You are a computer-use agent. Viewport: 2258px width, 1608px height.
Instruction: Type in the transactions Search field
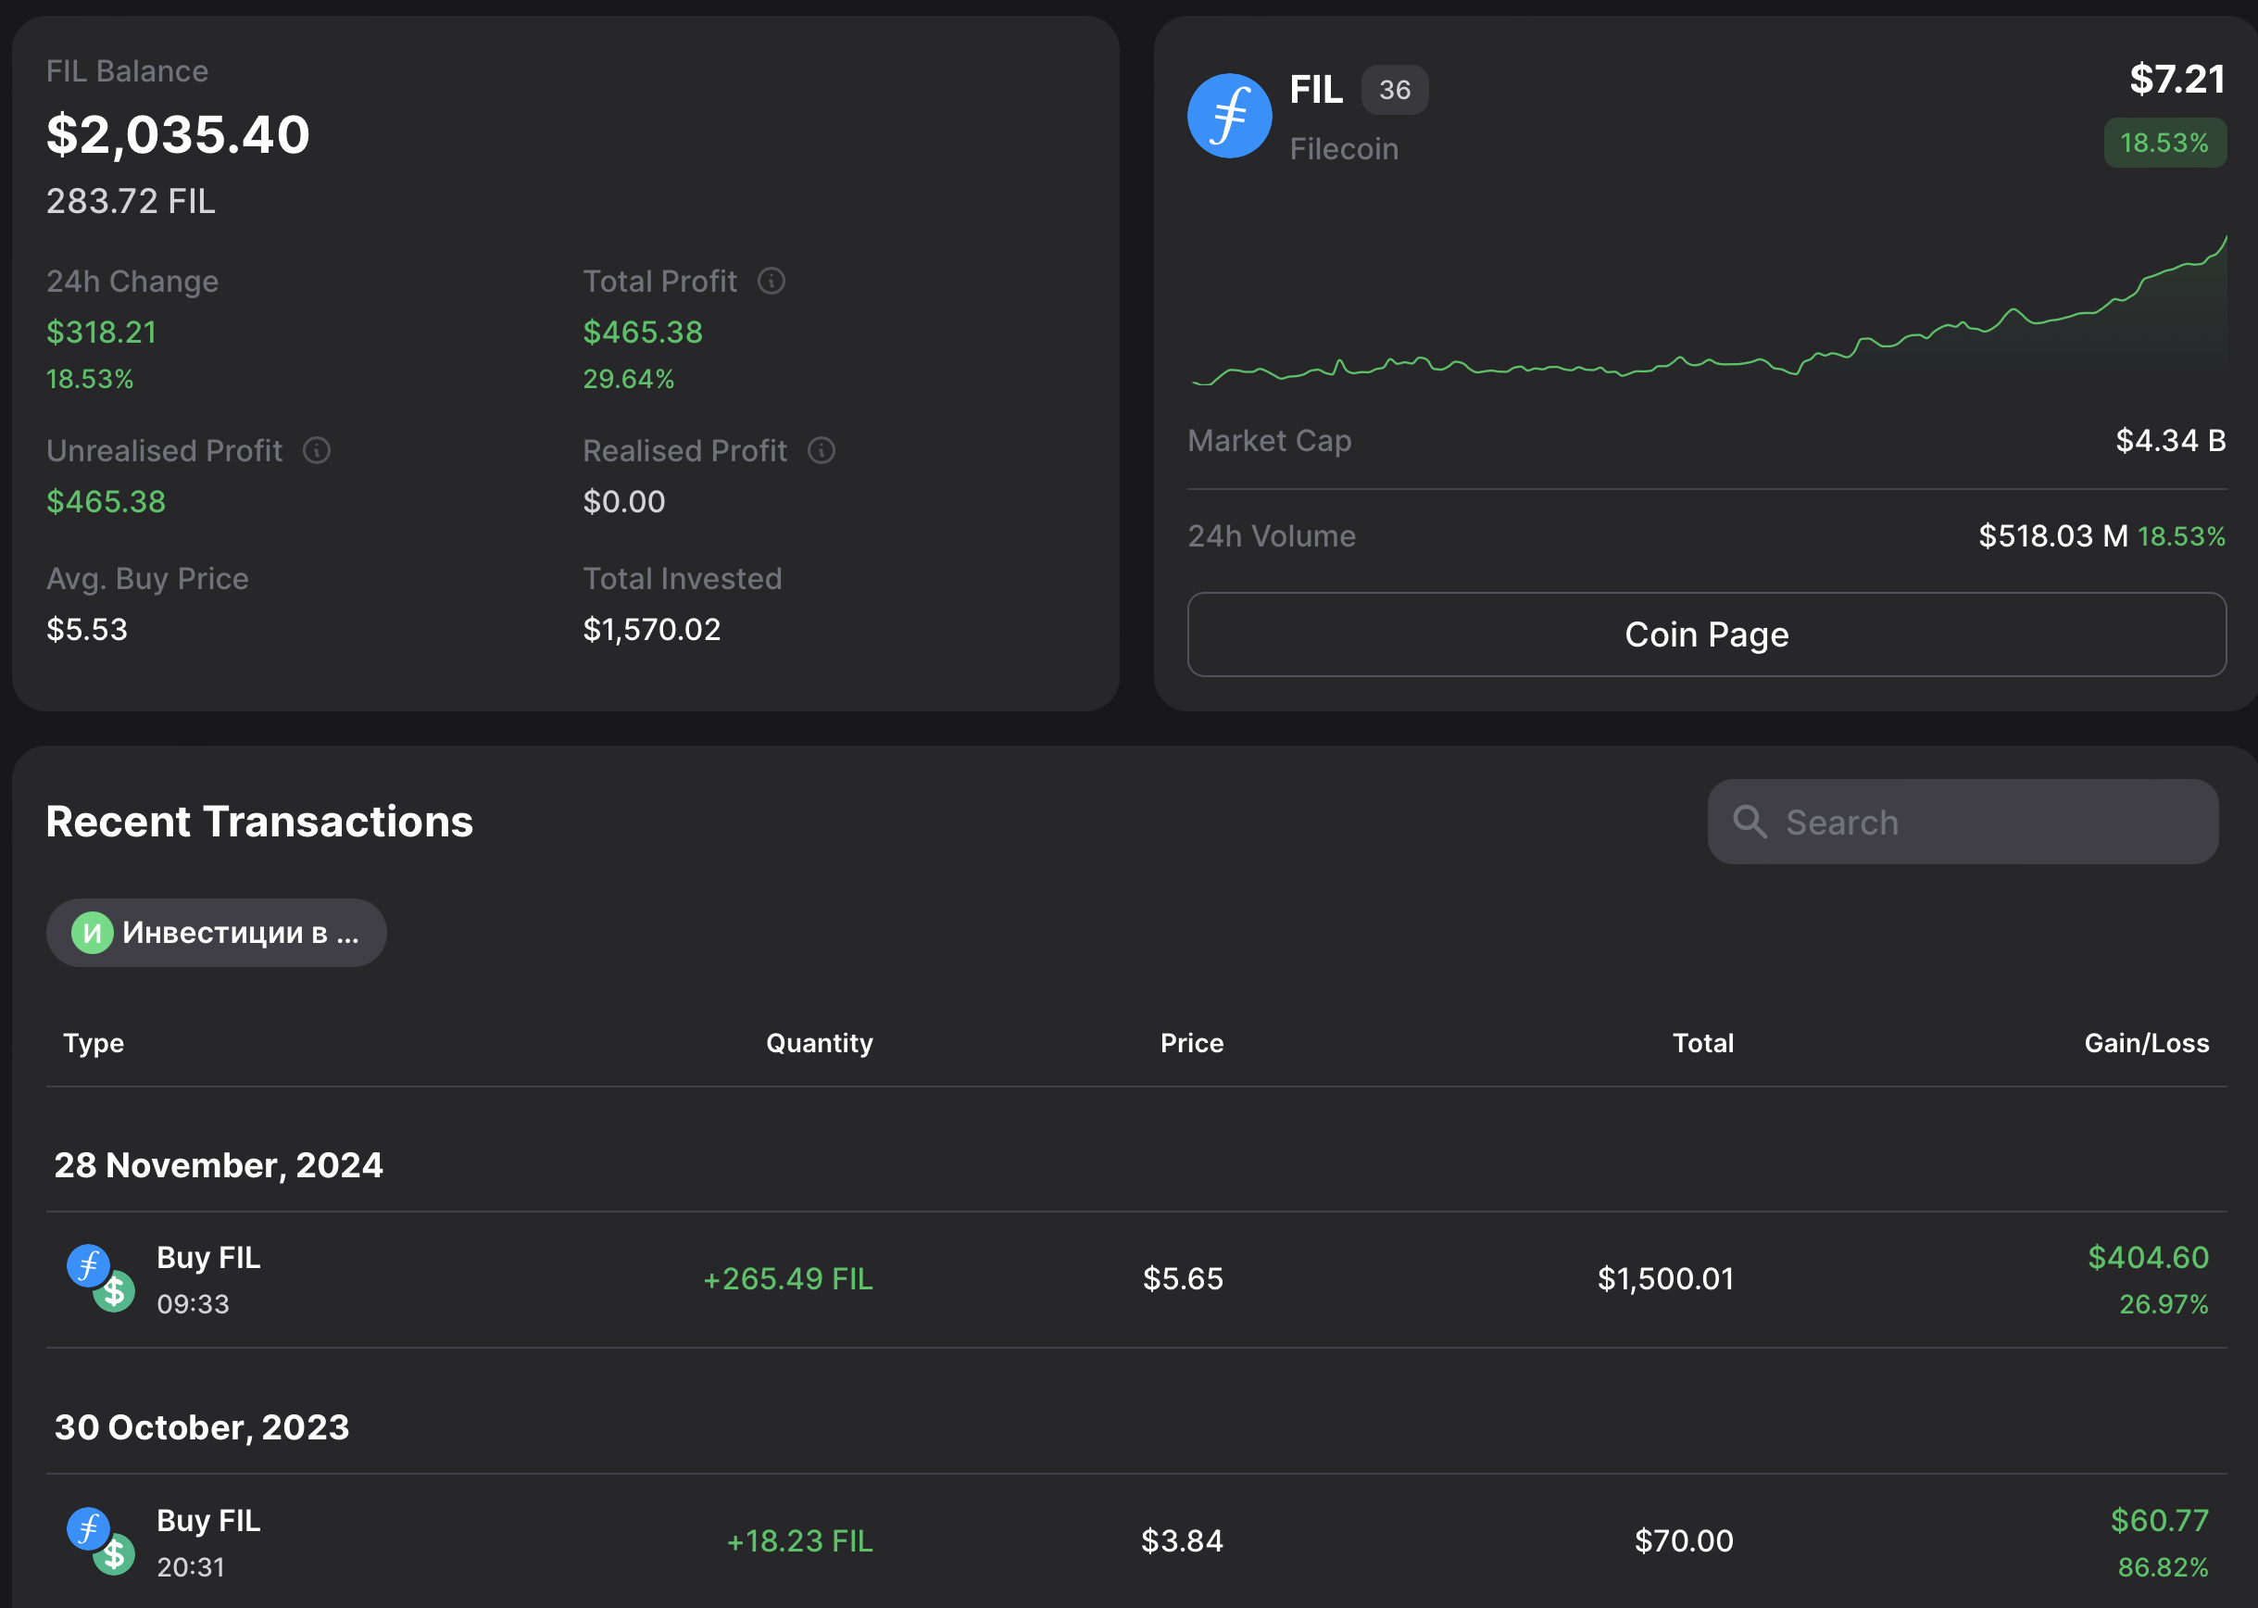tap(1980, 822)
